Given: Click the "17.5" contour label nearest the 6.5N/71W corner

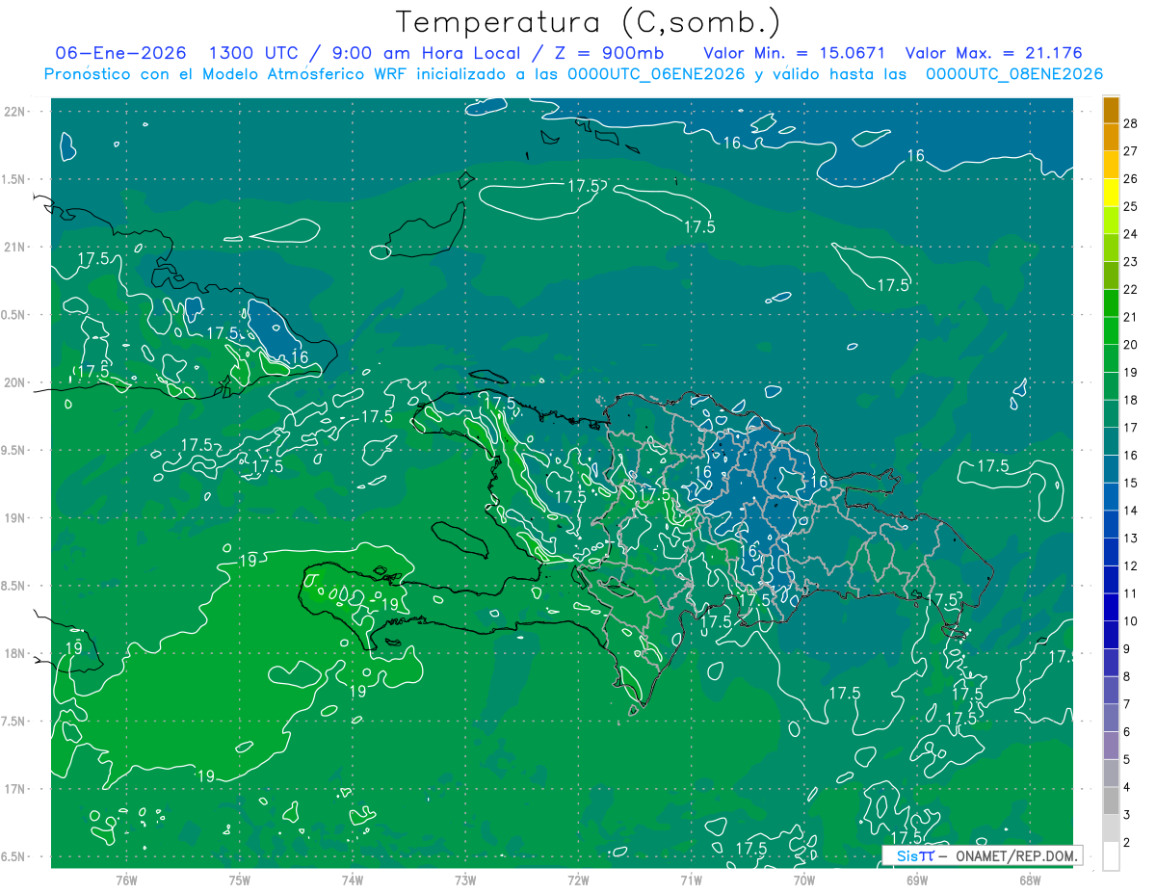Looking at the screenshot, I should tap(750, 848).
